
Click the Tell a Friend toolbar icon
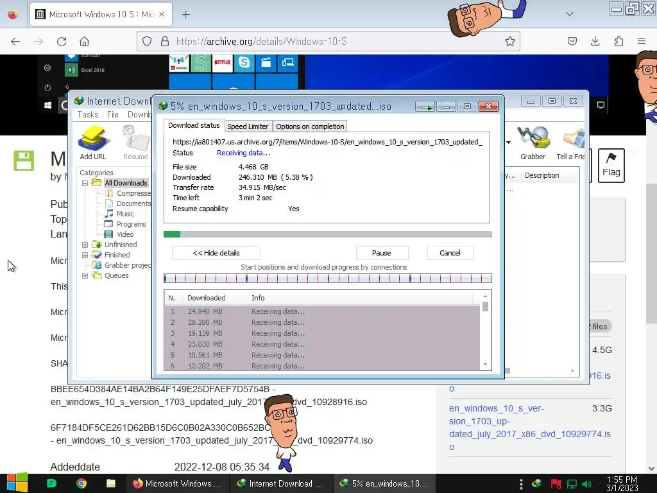point(570,143)
